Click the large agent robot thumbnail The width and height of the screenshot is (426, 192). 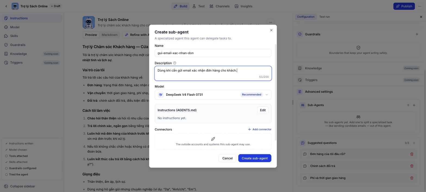[89, 22]
